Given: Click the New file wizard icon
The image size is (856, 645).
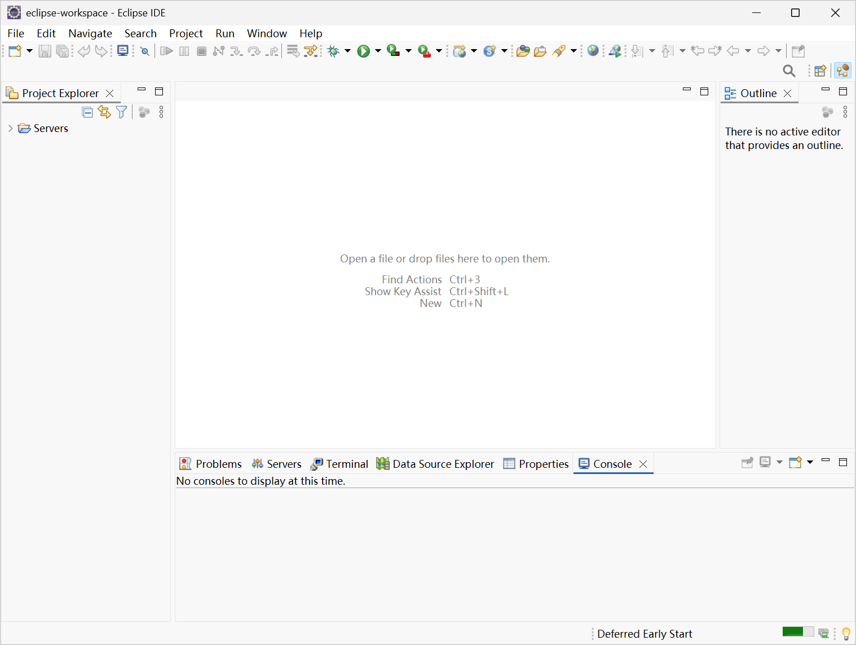Looking at the screenshot, I should point(15,51).
